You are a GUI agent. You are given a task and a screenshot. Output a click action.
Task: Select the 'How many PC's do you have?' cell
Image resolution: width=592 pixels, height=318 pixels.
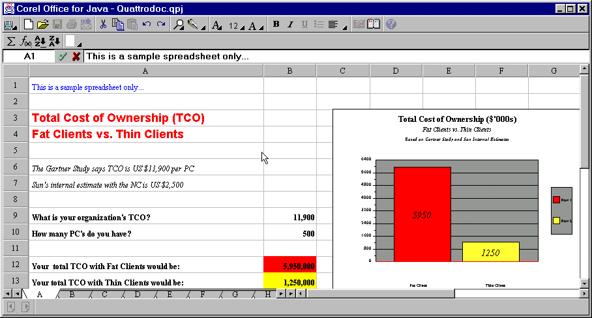(x=146, y=232)
